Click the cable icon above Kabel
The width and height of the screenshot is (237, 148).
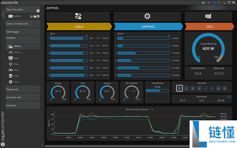tap(78, 16)
